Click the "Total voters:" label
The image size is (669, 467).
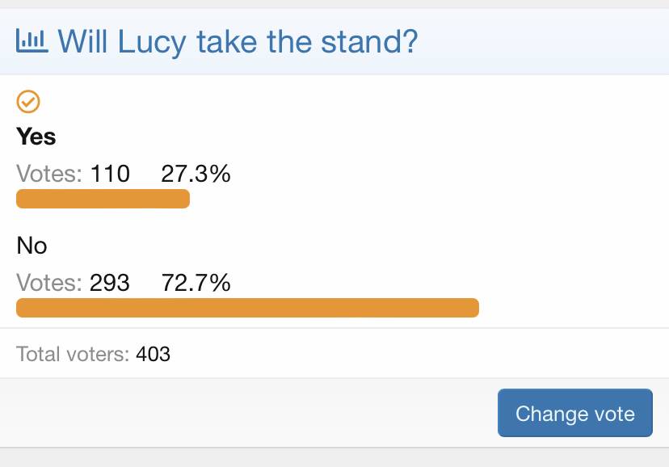pos(73,354)
